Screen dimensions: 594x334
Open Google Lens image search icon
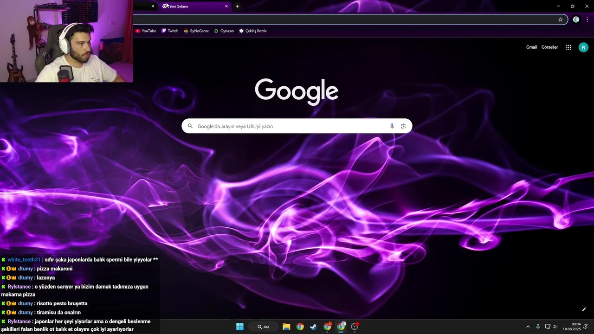point(403,126)
